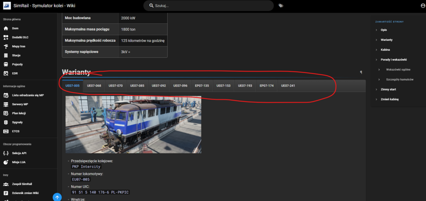Click the Signały traffic light icon
Screen dimensions: 426x201
click(x=6, y=122)
